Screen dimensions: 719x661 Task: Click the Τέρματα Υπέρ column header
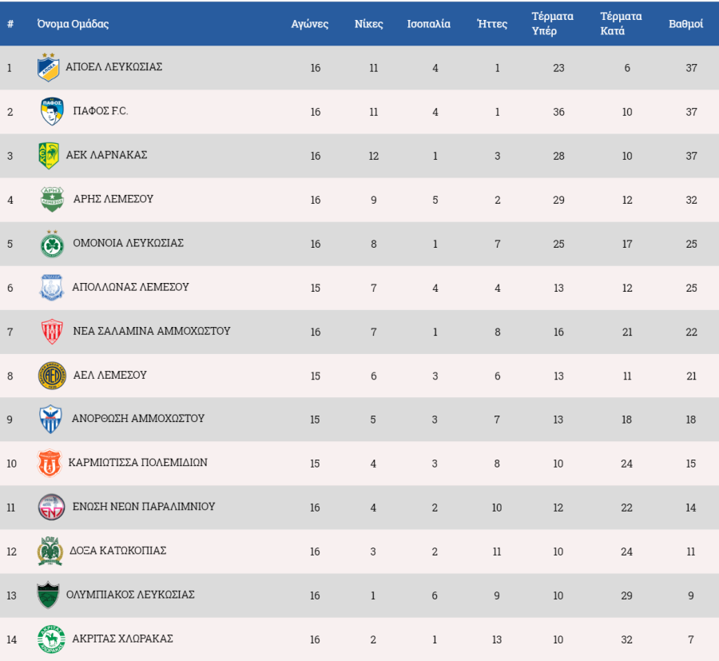click(553, 24)
